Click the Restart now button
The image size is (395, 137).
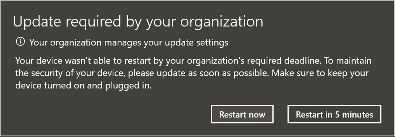click(x=242, y=114)
